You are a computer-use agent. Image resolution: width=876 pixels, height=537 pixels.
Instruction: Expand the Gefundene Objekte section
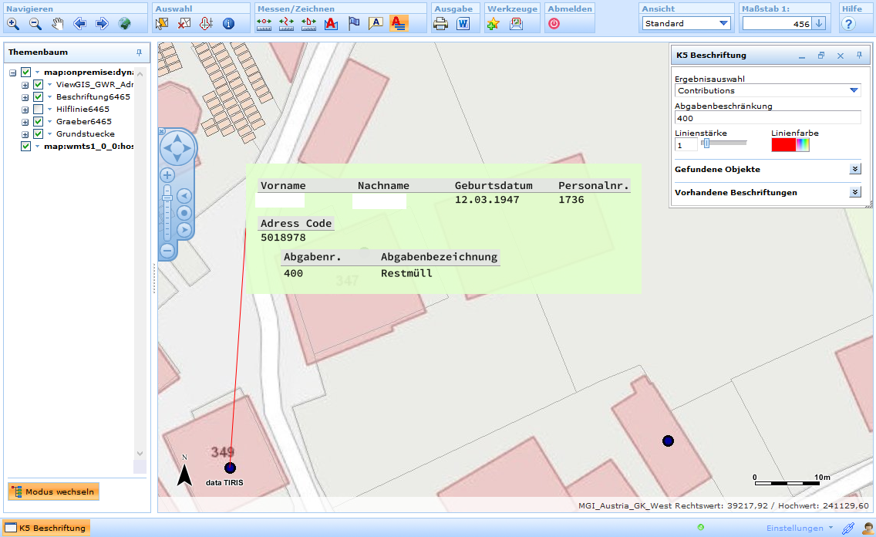pyautogui.click(x=854, y=169)
